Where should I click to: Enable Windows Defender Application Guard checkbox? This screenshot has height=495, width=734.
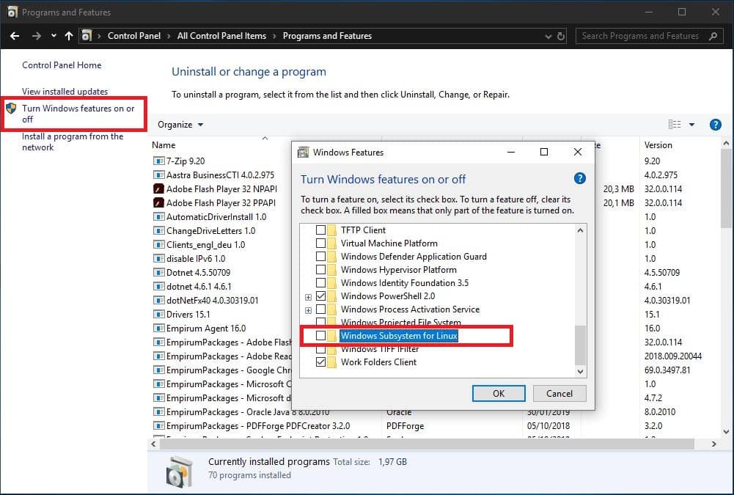320,256
